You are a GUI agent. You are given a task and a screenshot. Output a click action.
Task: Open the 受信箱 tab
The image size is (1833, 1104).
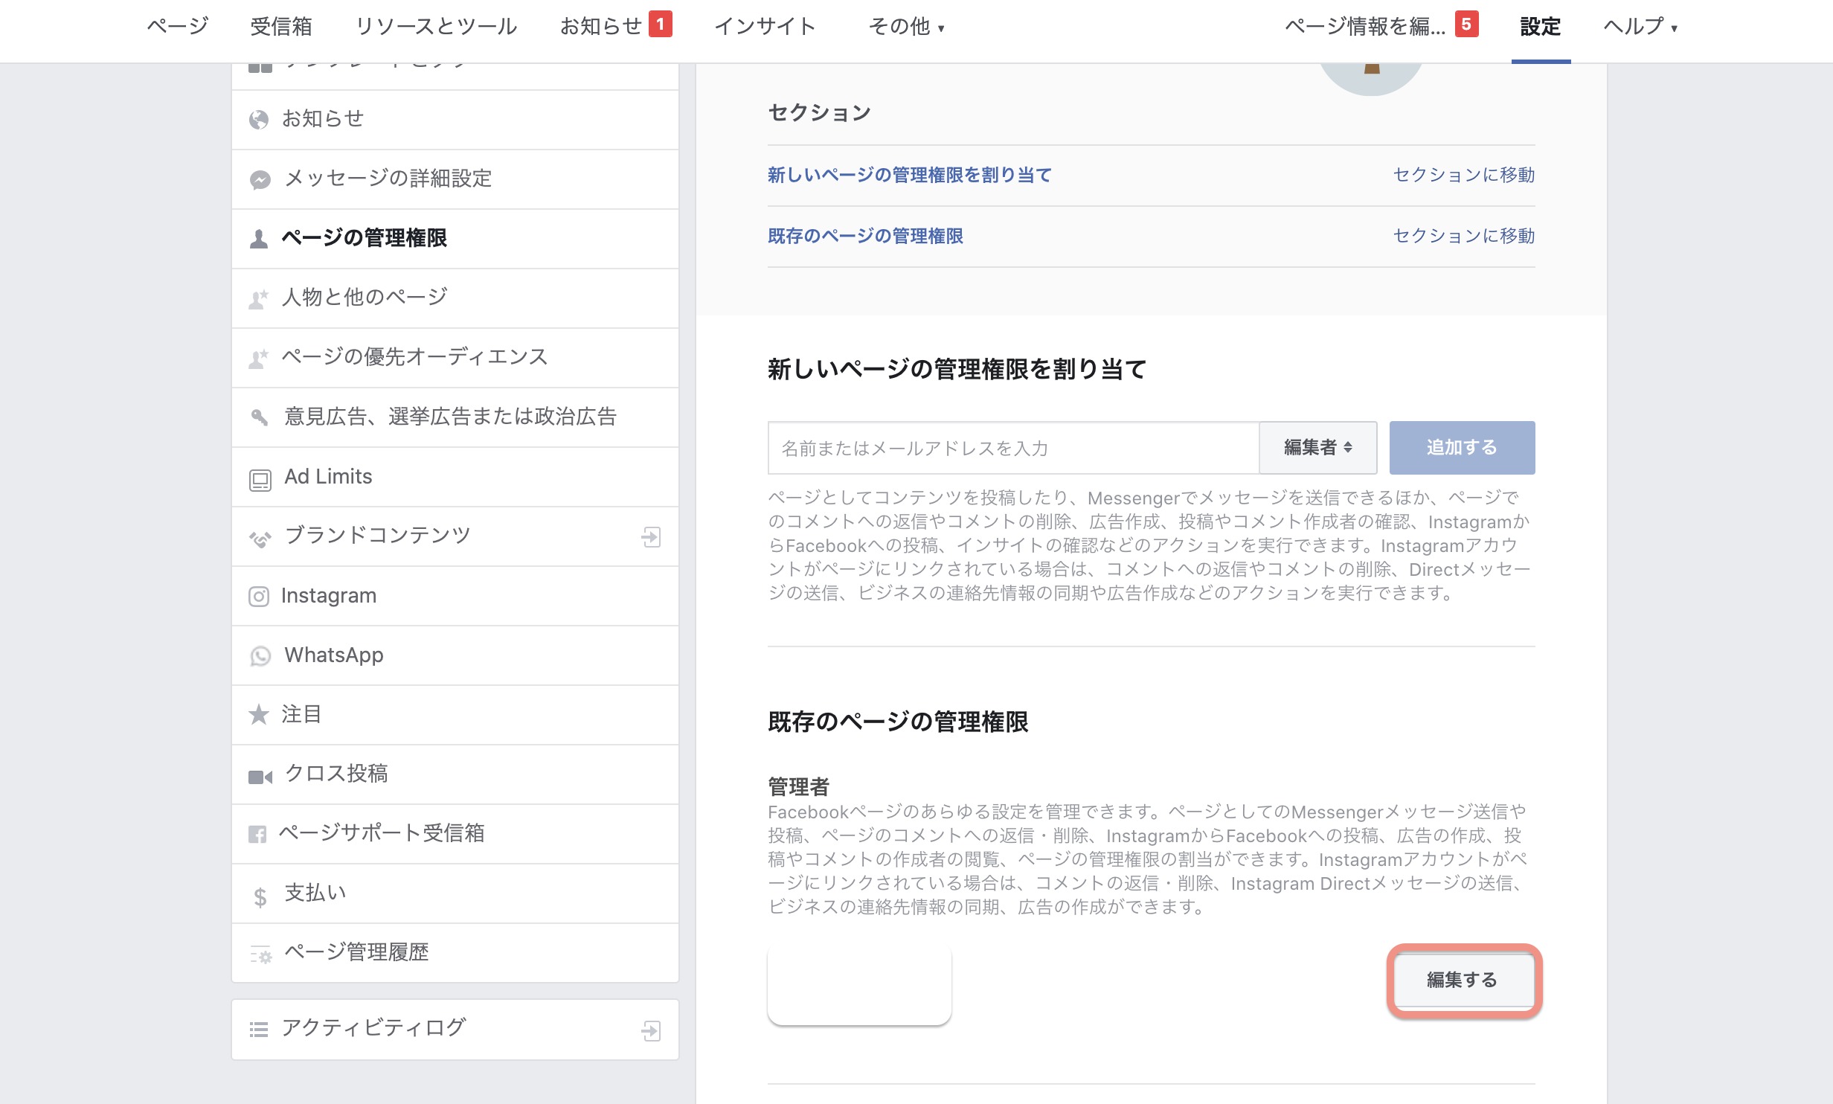(x=281, y=27)
